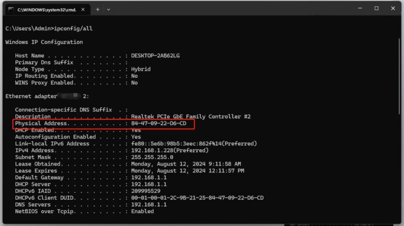Close the cmd.exe tab
Image resolution: width=404 pixels, height=226 pixels.
pyautogui.click(x=83, y=9)
